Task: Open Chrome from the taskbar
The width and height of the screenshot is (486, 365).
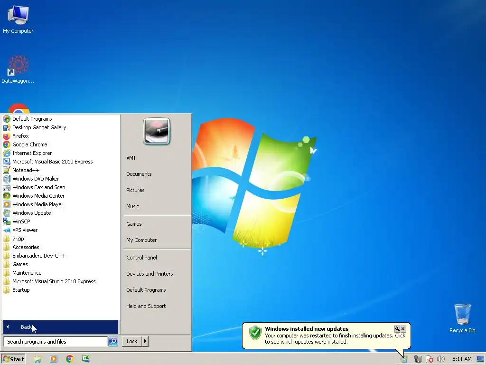Action: pos(70,359)
